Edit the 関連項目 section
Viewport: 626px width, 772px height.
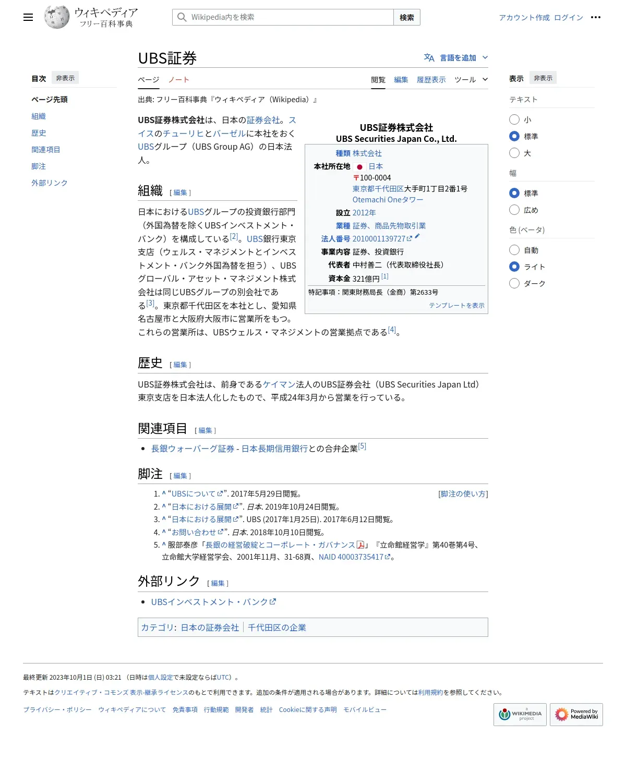click(206, 430)
